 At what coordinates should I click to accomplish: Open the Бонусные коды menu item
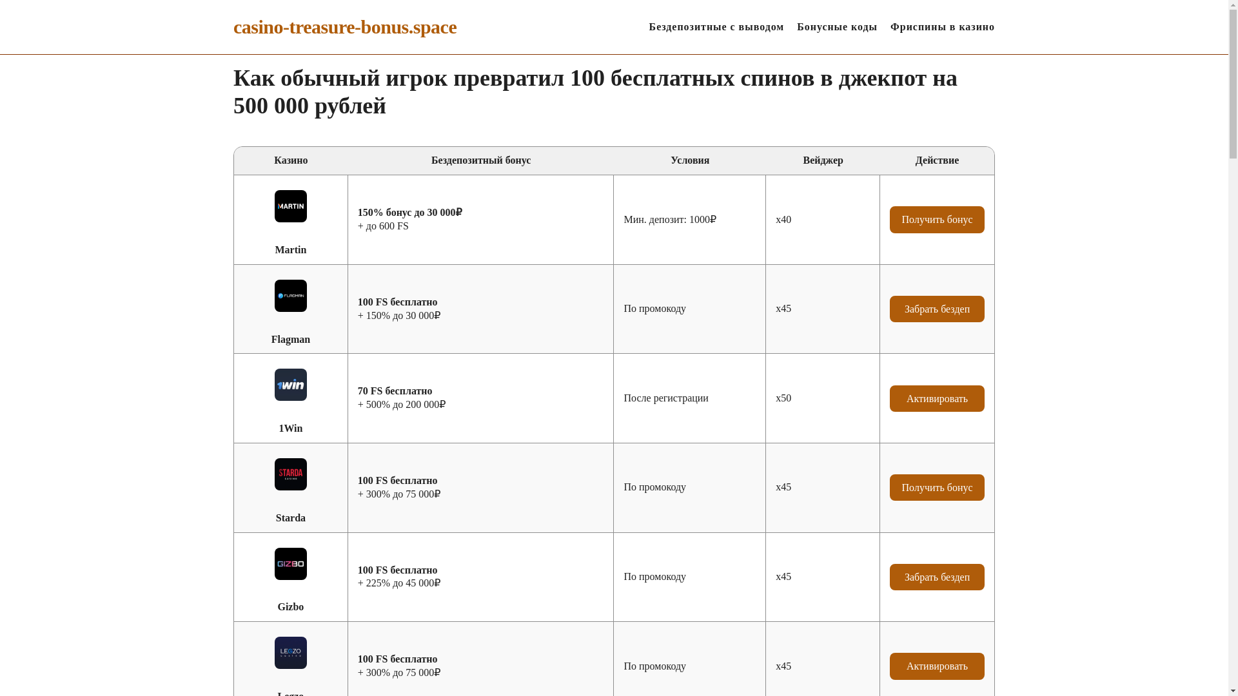837,27
